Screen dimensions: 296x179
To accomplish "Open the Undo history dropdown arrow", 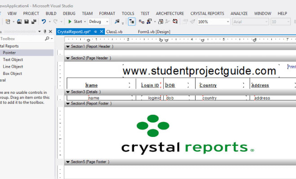I will click(x=50, y=22).
